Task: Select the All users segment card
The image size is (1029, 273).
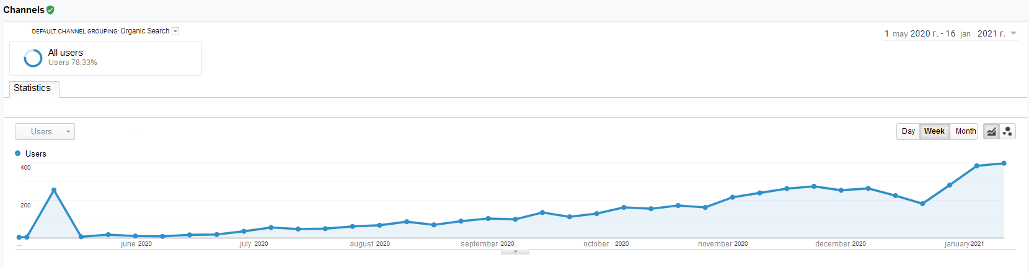Action: 105,58
